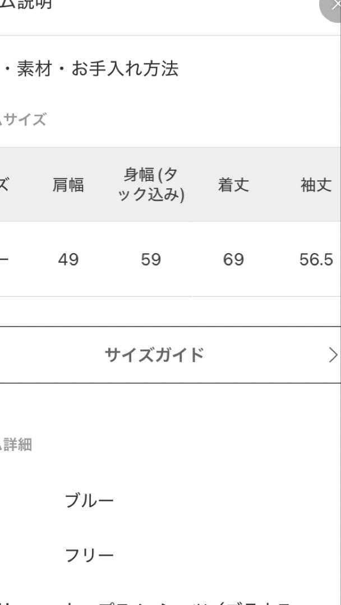Select the size table row
341x605 pixels.
click(168, 259)
